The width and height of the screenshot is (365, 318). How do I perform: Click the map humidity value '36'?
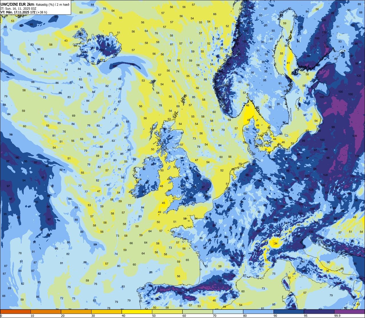point(327,271)
